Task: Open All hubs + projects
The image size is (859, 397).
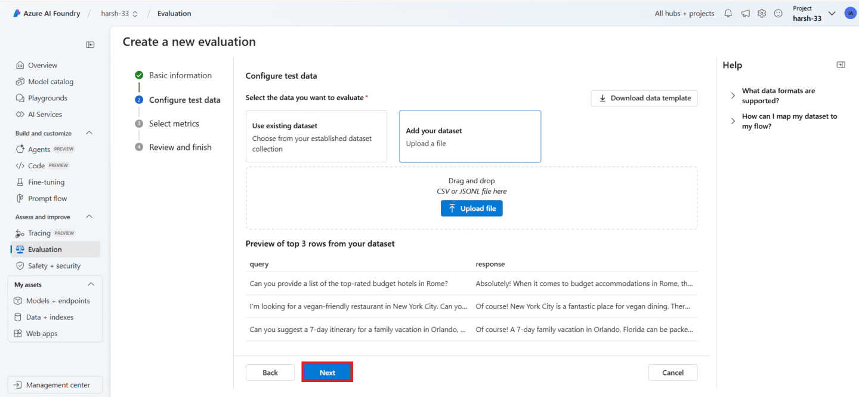Action: click(684, 13)
